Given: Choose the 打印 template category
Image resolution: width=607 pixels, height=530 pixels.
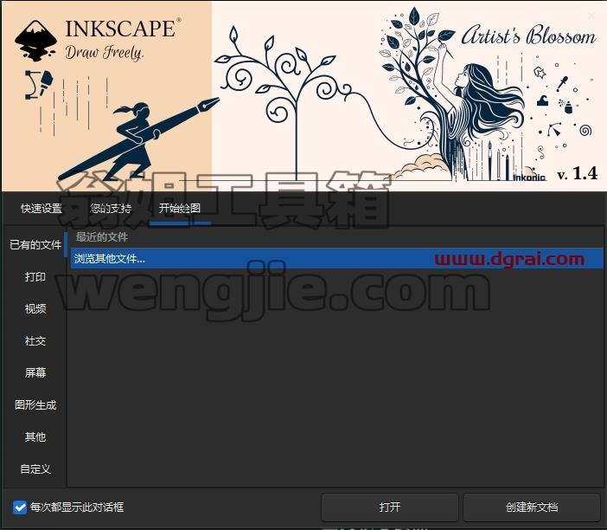Looking at the screenshot, I should (35, 277).
